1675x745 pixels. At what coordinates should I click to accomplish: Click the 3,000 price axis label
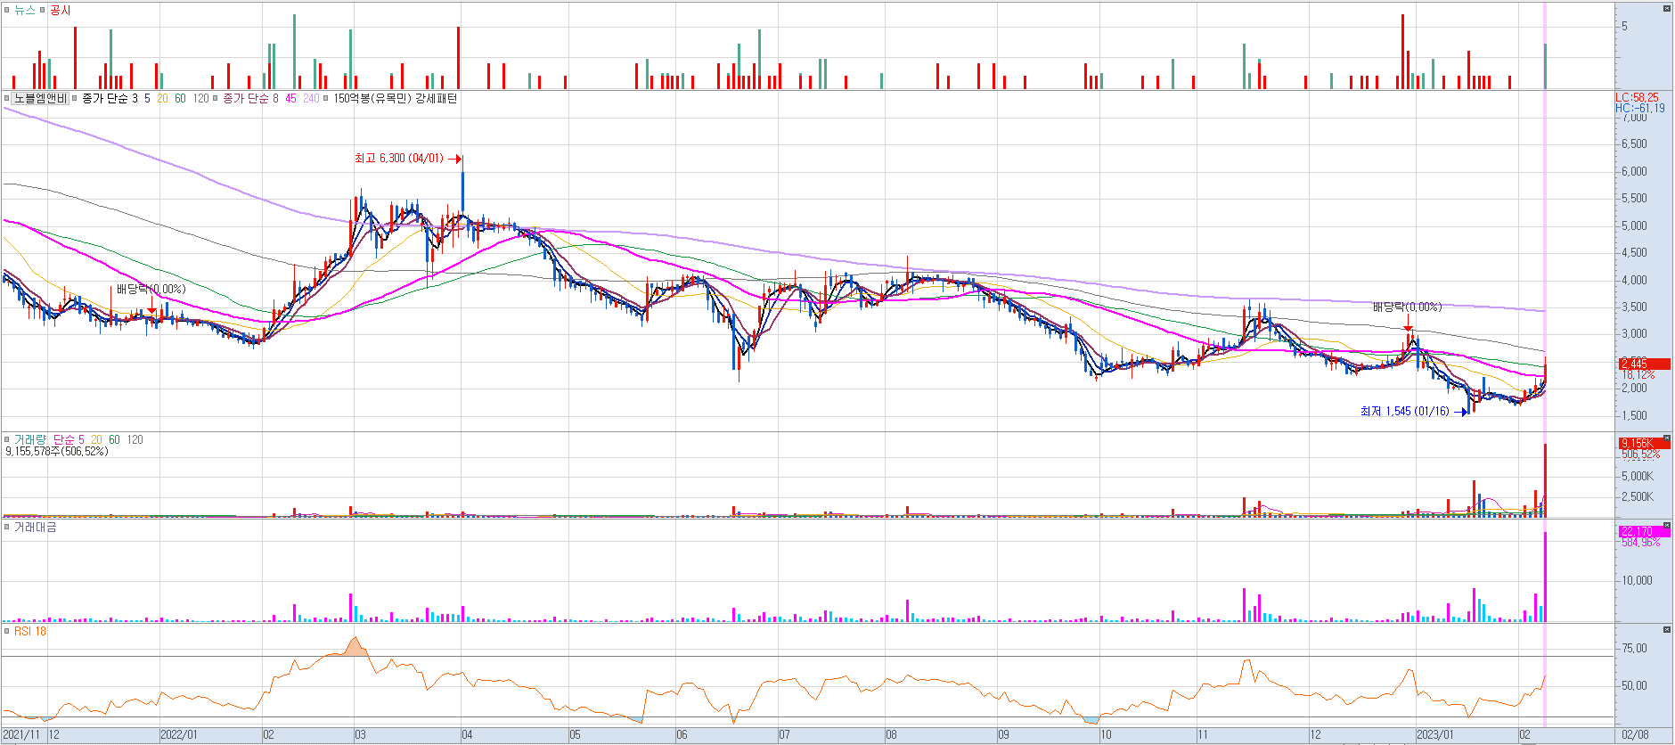coord(1634,334)
